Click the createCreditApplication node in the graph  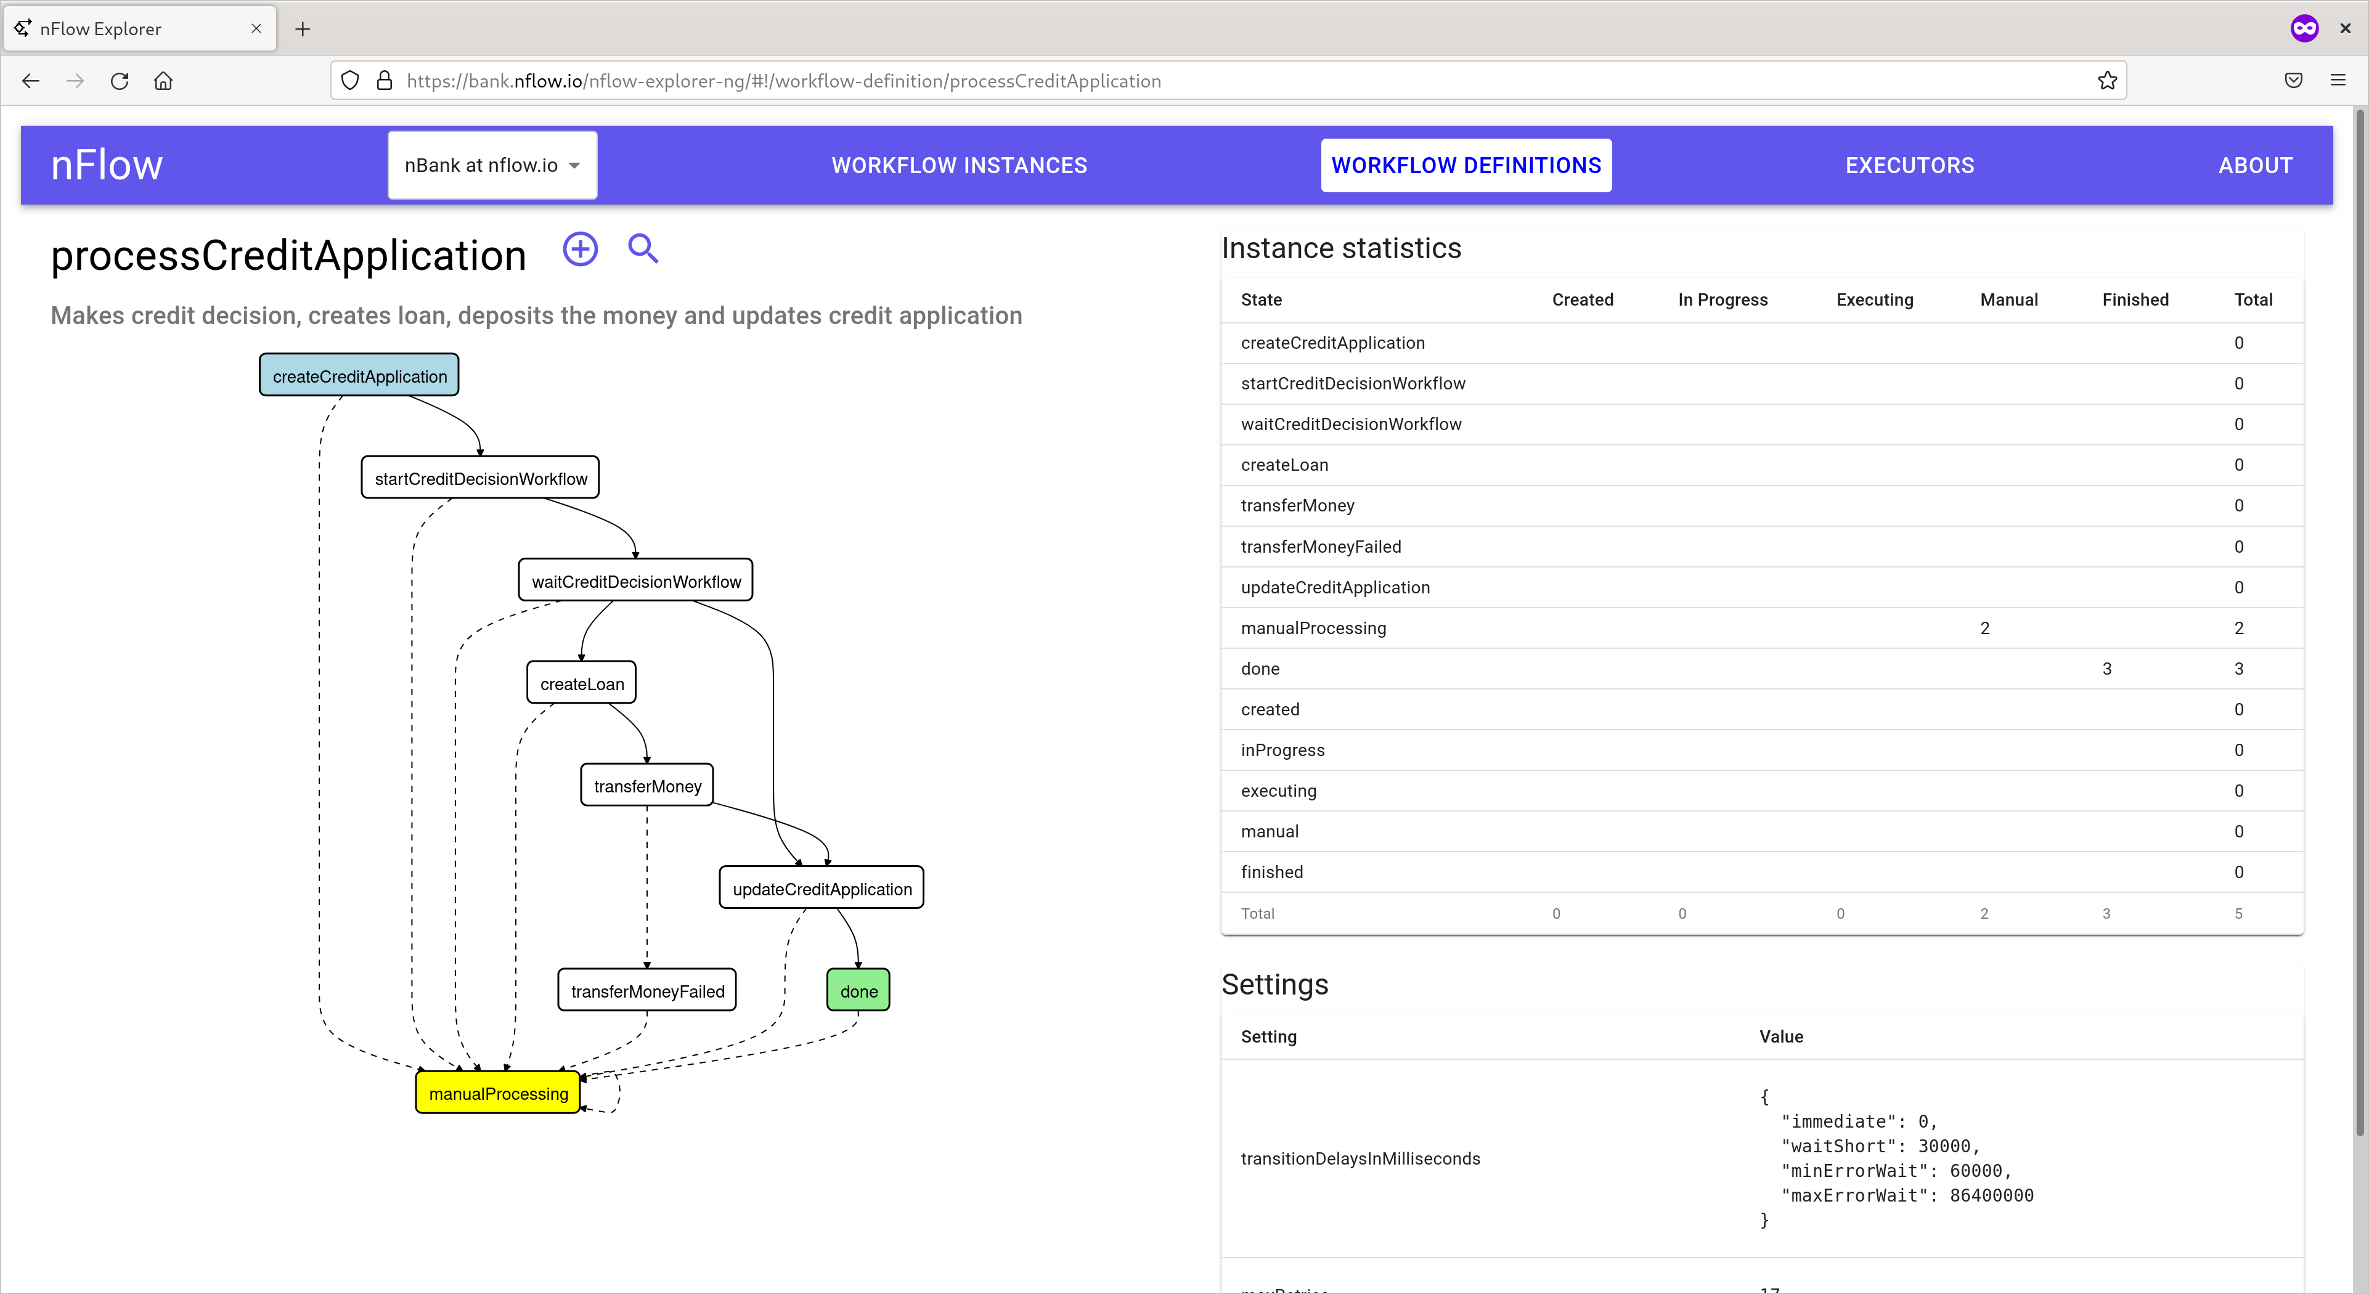pos(359,376)
